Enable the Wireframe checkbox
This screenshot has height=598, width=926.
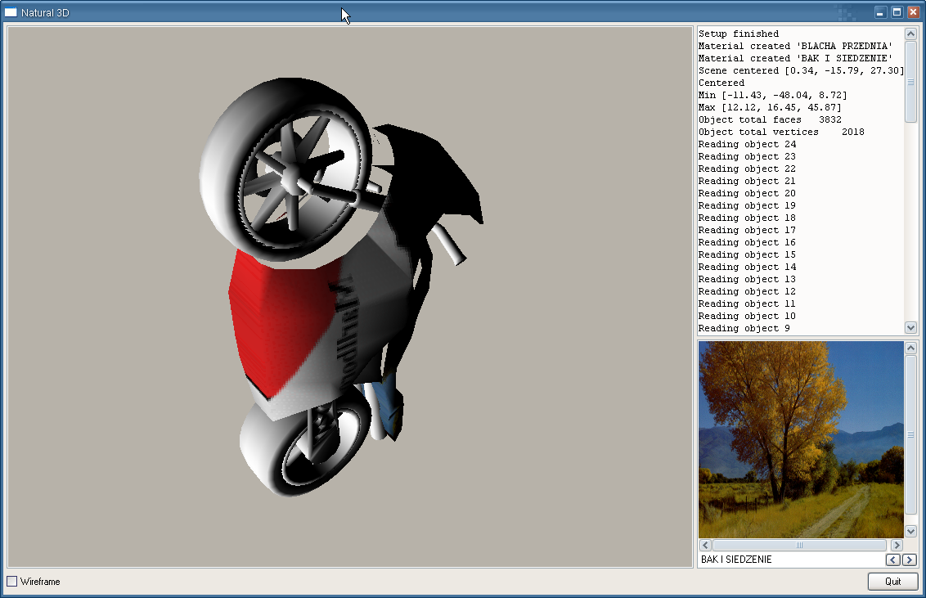(12, 582)
